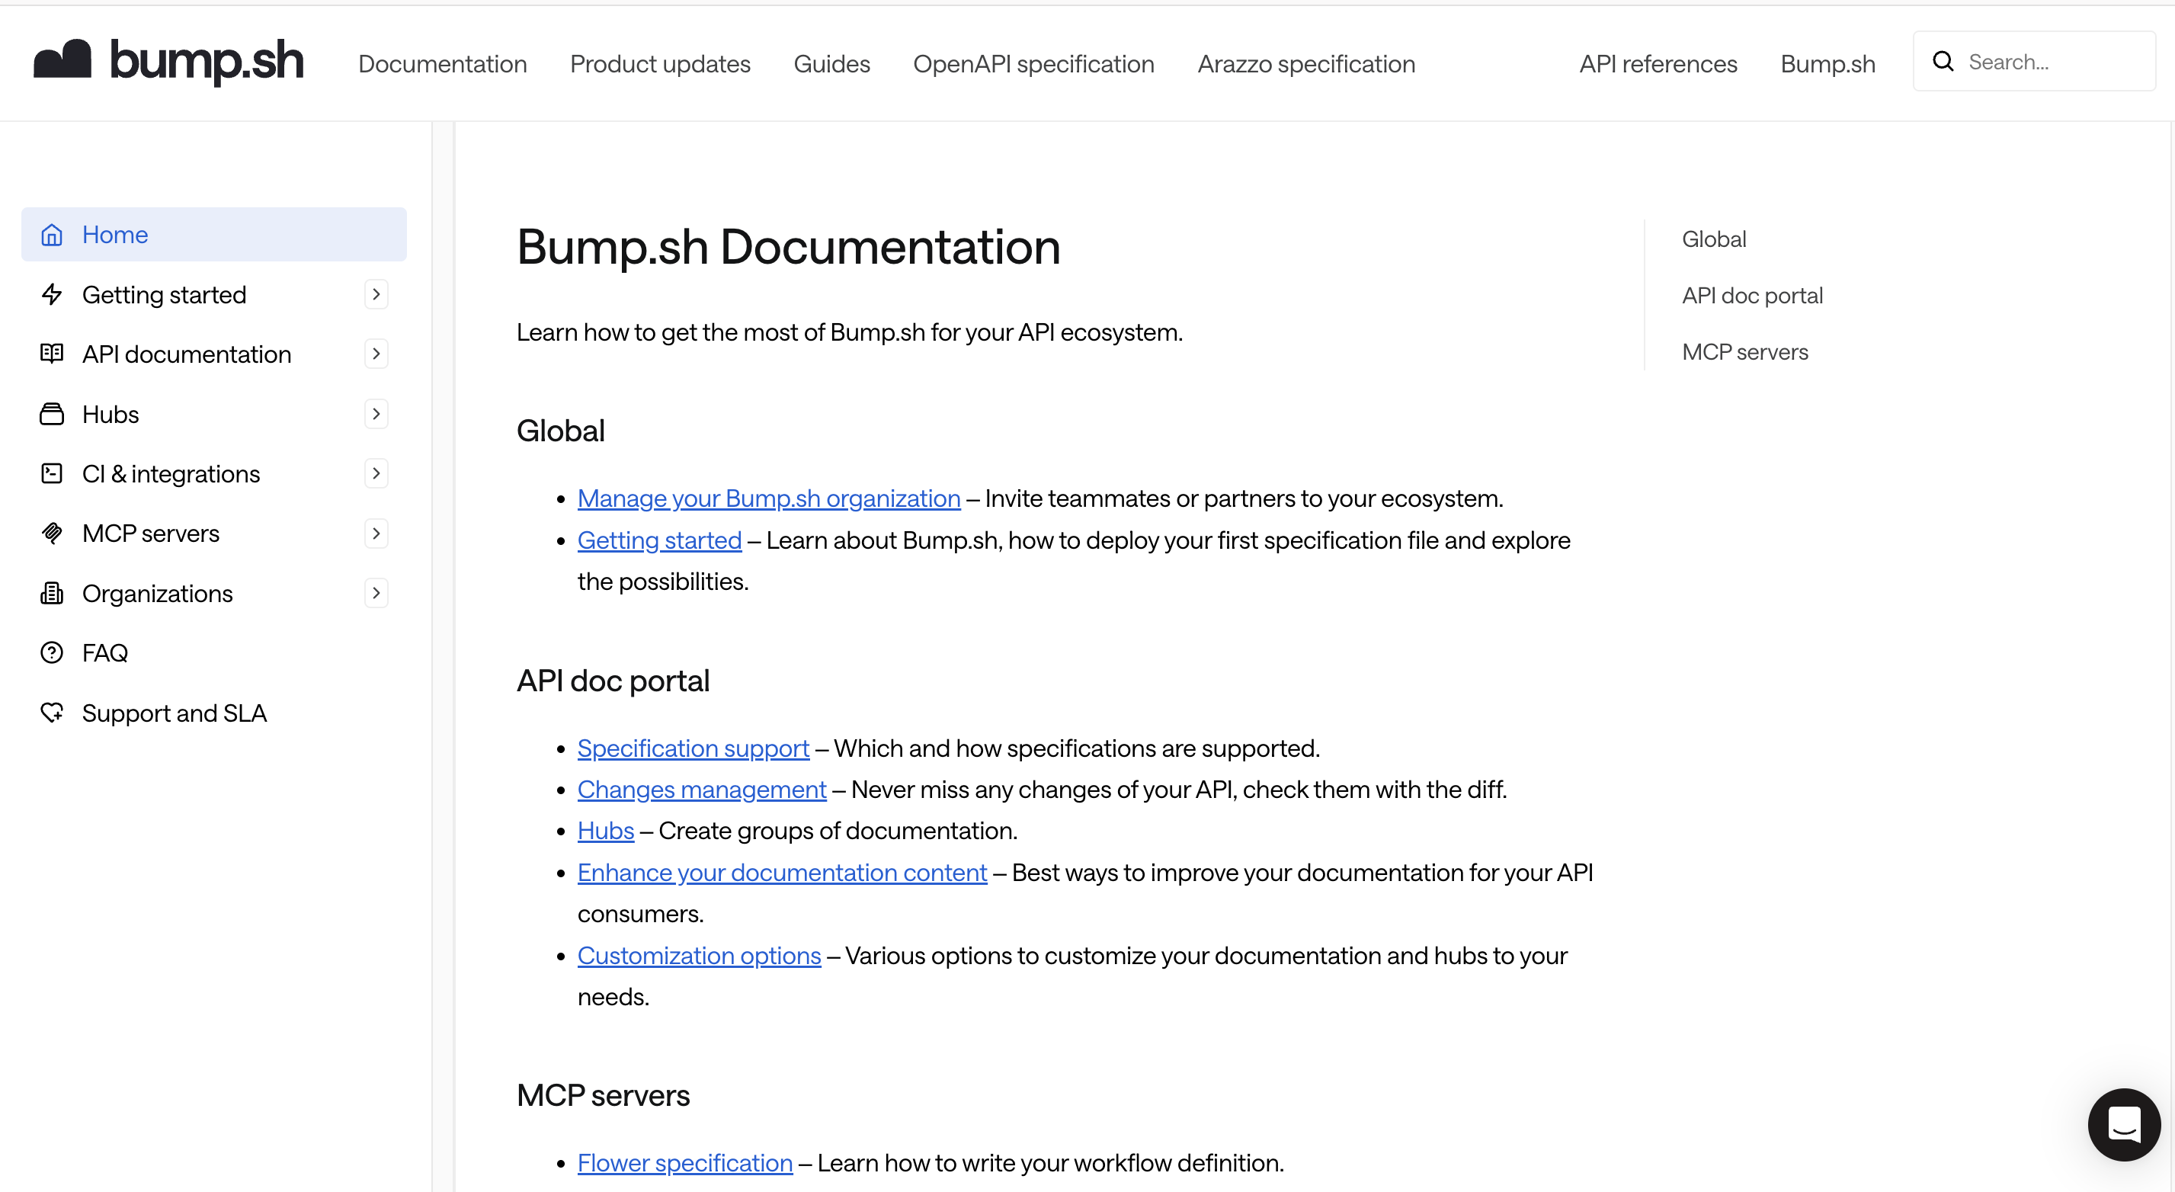This screenshot has width=2175, height=1192.
Task: Click the Hubs box icon
Action: [x=53, y=414]
